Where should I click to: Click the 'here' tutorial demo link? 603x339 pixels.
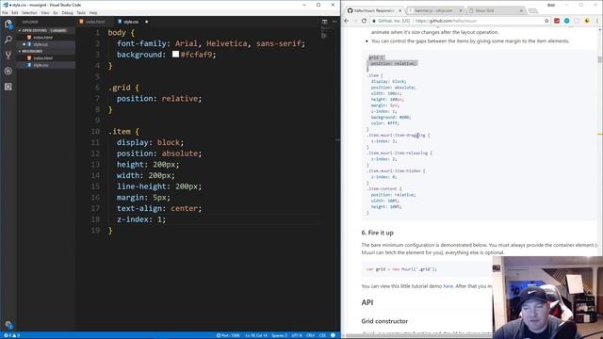click(448, 286)
